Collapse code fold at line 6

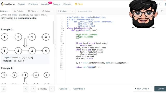point(64,28)
